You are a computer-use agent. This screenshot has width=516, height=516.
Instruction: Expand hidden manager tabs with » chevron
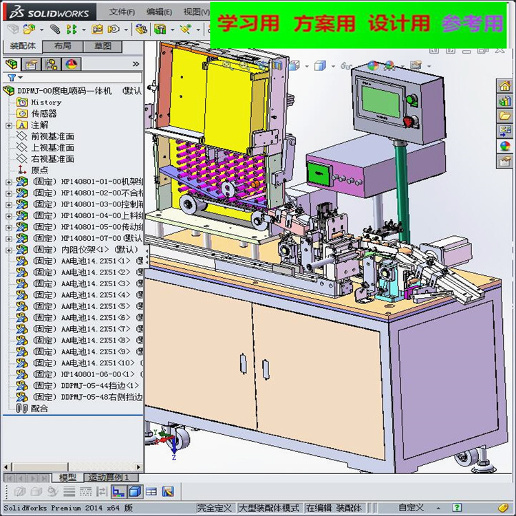pos(136,64)
